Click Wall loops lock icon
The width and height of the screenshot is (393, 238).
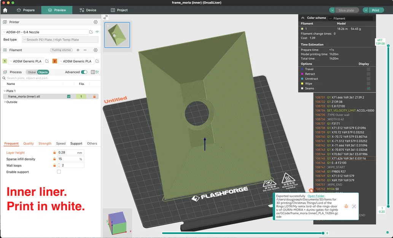pyautogui.click(x=54, y=165)
